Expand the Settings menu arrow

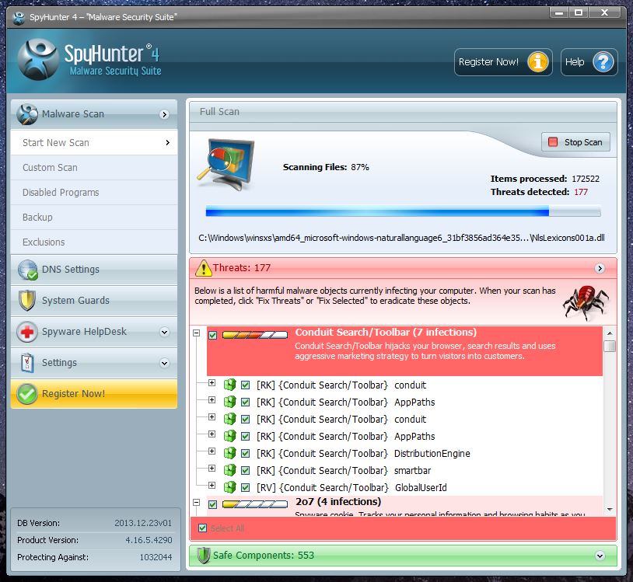[164, 363]
